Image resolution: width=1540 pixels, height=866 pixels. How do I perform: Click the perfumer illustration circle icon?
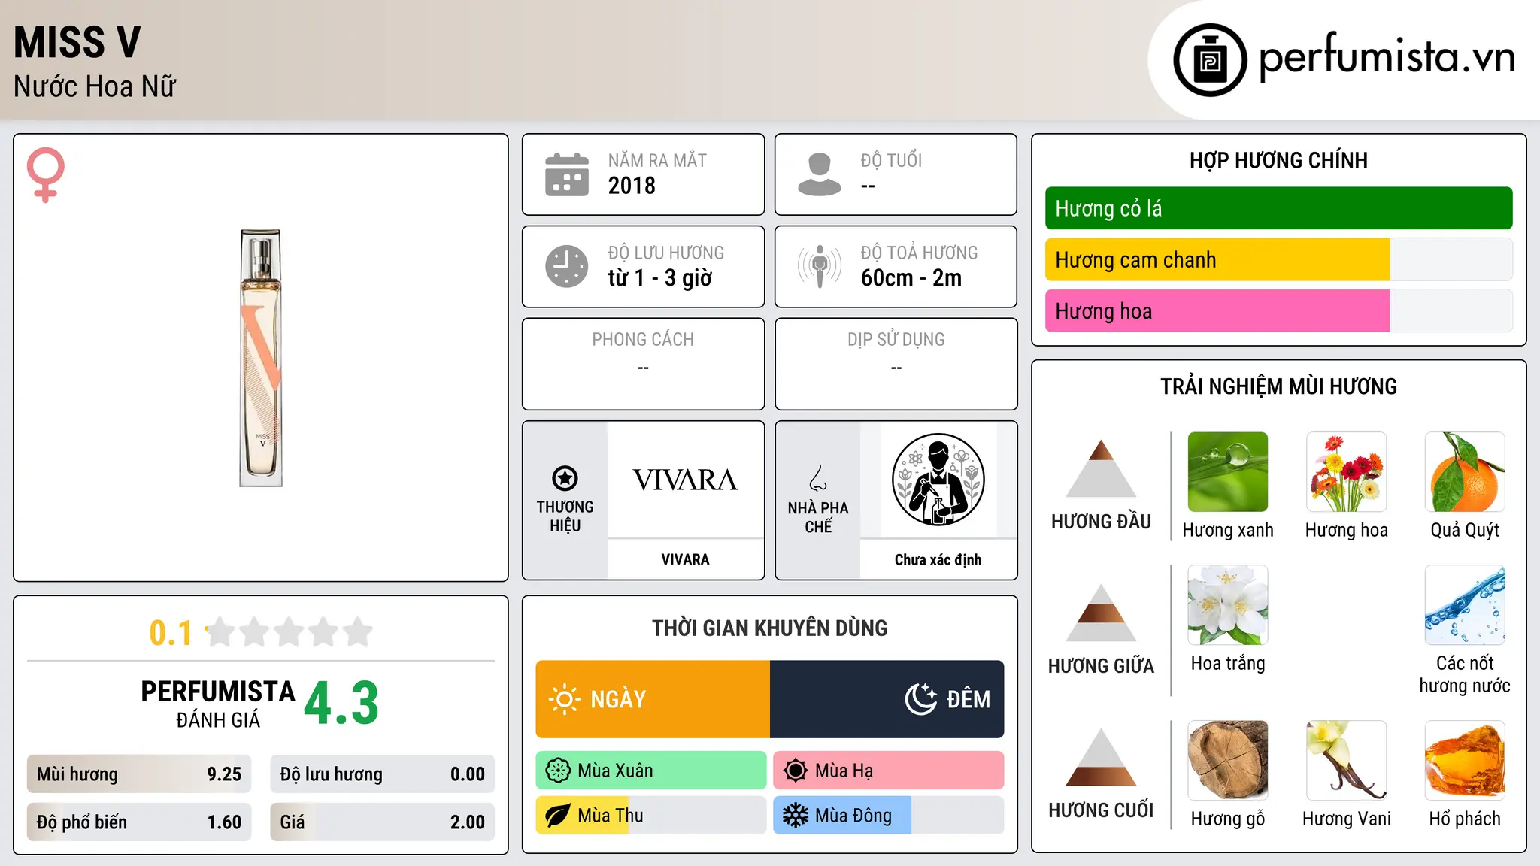pos(938,480)
